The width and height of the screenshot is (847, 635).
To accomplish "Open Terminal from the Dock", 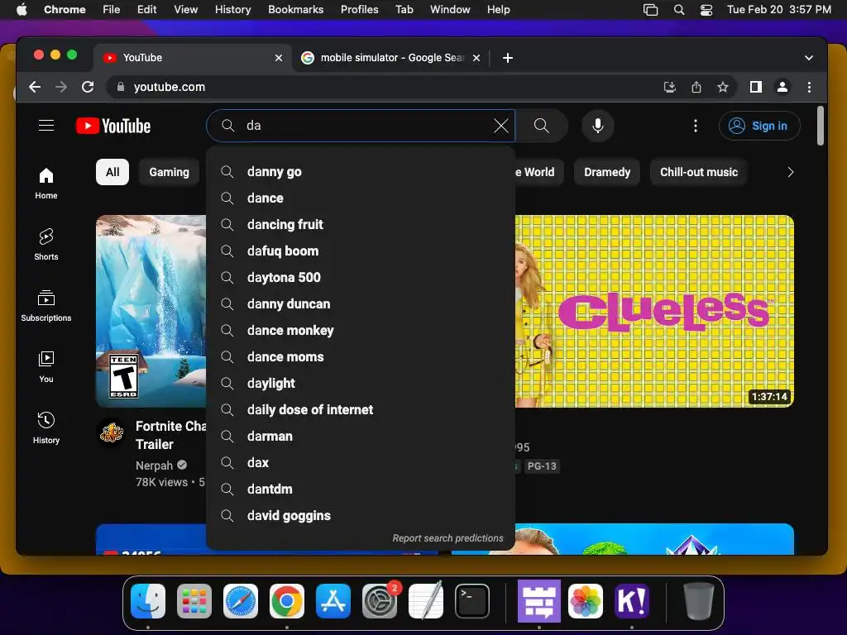I will 472,601.
